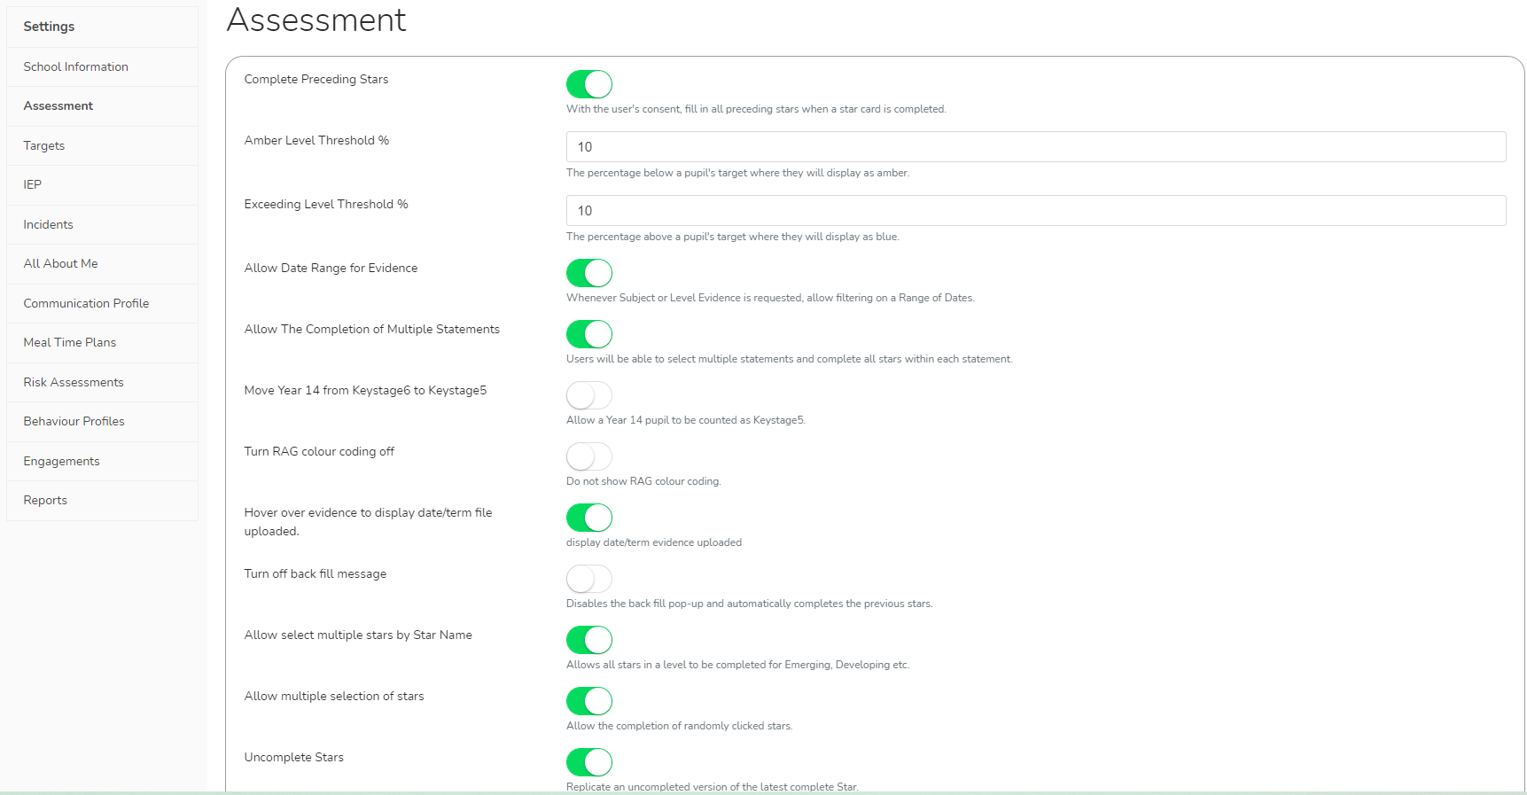Click 'Allow multiple selection of stars' label
This screenshot has height=795, width=1527.
coord(334,697)
